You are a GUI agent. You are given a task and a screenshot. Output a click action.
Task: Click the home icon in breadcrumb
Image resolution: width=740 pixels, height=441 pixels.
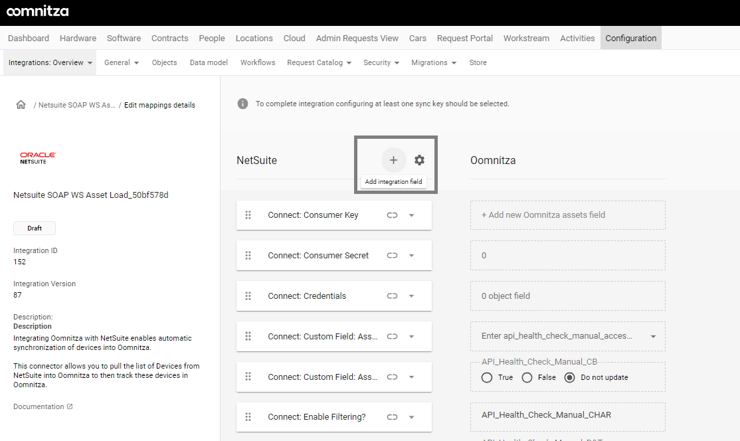click(21, 105)
